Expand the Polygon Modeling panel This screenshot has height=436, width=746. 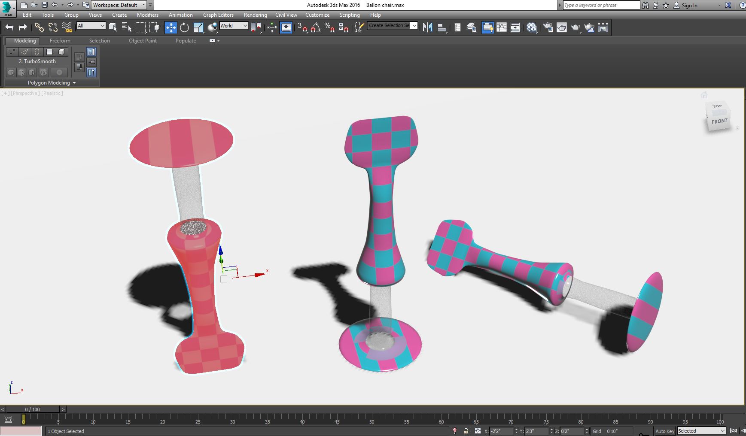(x=52, y=83)
